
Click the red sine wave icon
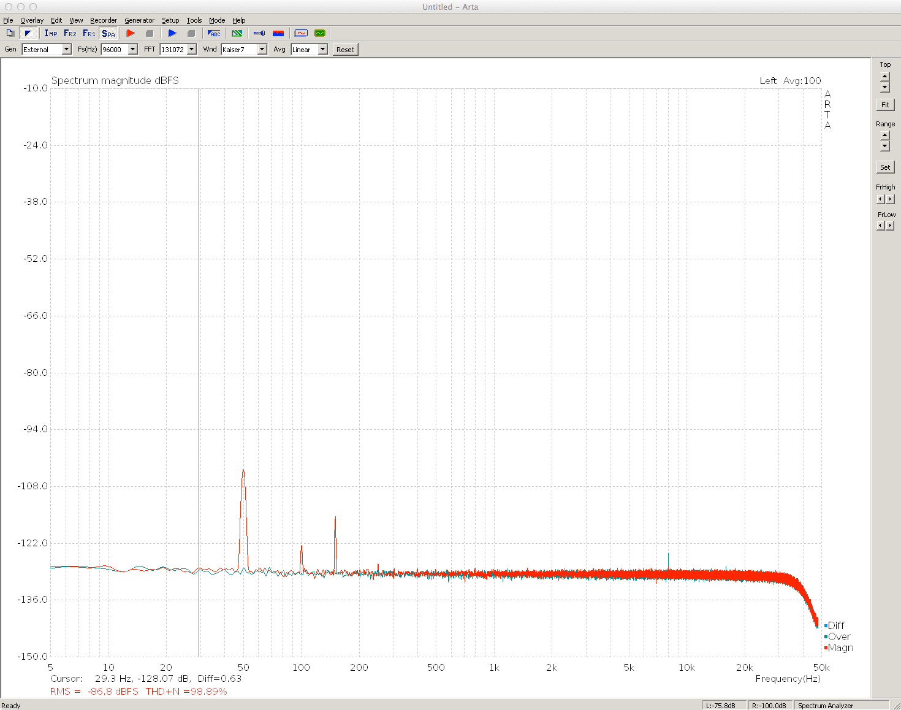point(301,33)
